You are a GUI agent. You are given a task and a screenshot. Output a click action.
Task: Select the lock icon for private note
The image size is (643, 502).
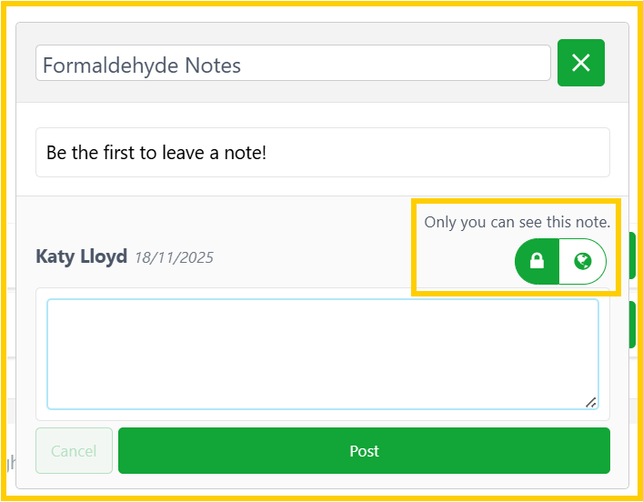coord(538,262)
